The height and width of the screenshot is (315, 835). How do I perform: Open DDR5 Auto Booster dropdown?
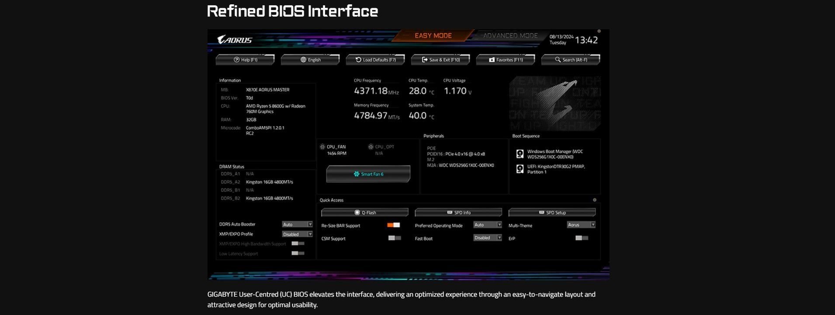click(x=297, y=224)
